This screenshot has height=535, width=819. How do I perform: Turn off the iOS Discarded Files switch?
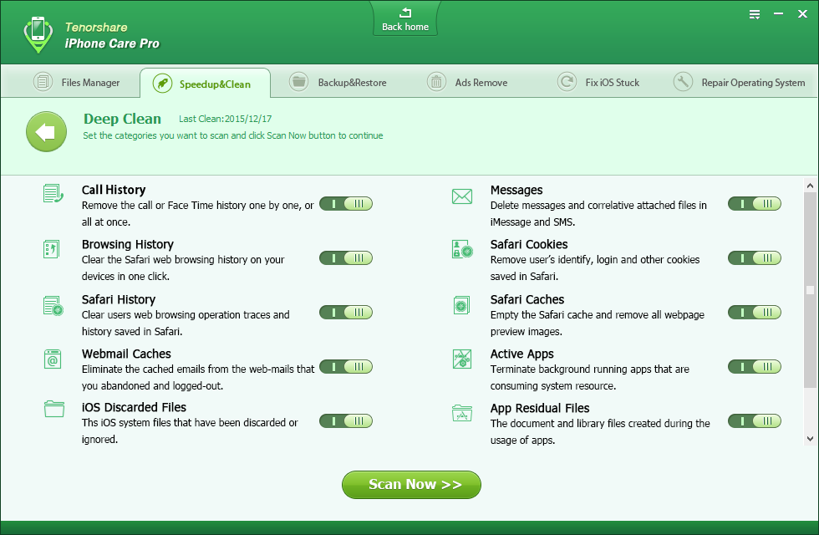(x=346, y=421)
